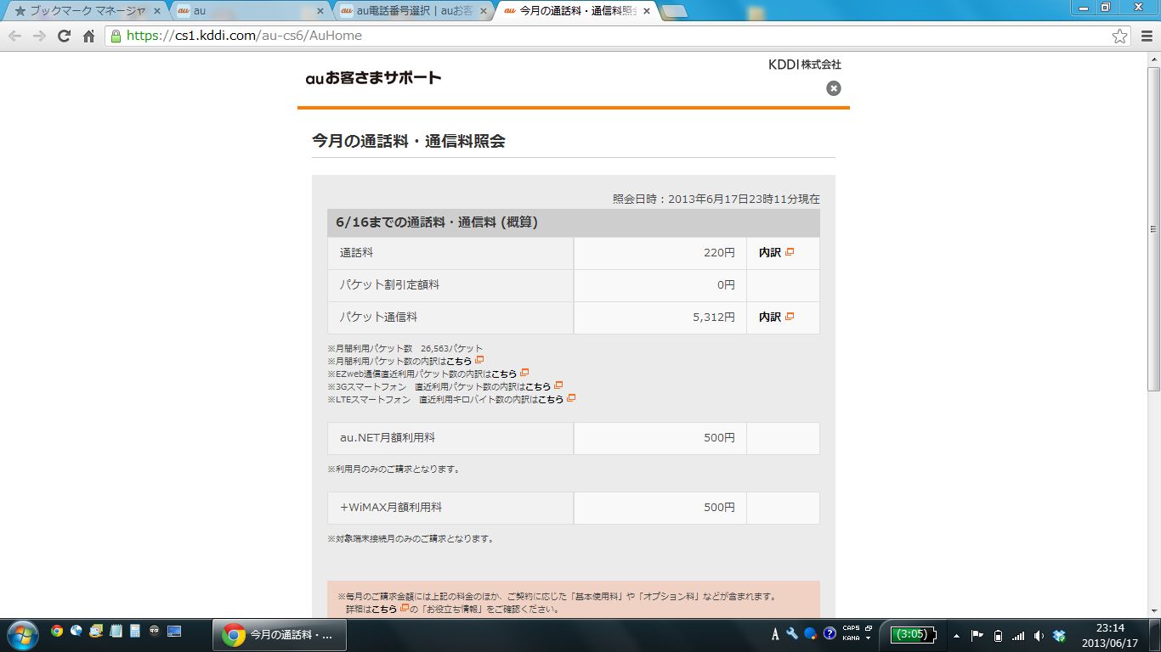This screenshot has height=652, width=1161.
Task: Open the volume speaker icon
Action: pyautogui.click(x=1039, y=635)
